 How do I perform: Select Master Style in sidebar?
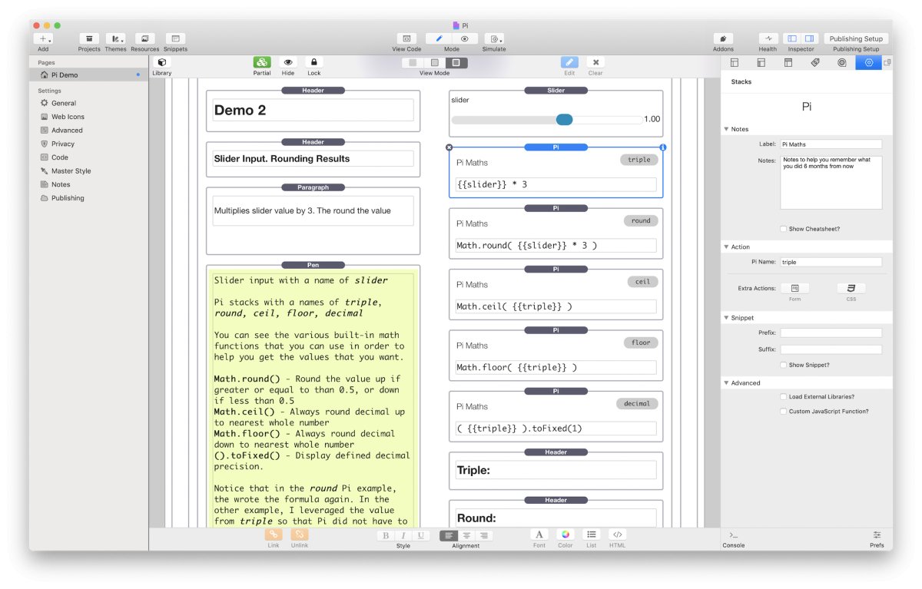(x=71, y=171)
